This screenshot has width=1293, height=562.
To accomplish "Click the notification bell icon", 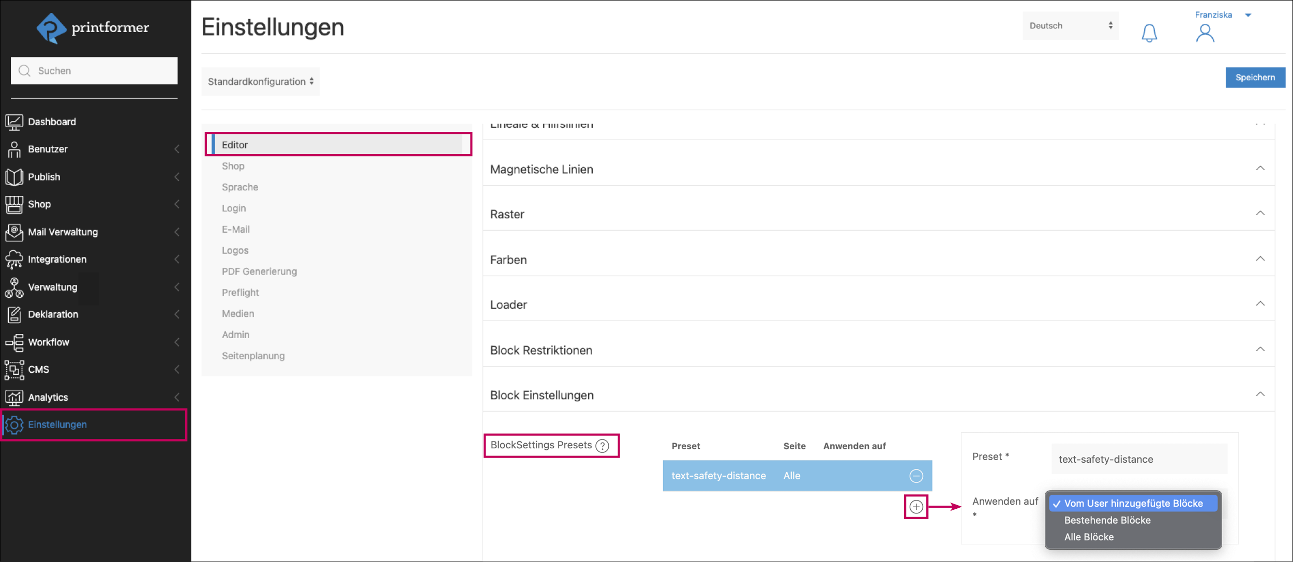I will (1149, 33).
